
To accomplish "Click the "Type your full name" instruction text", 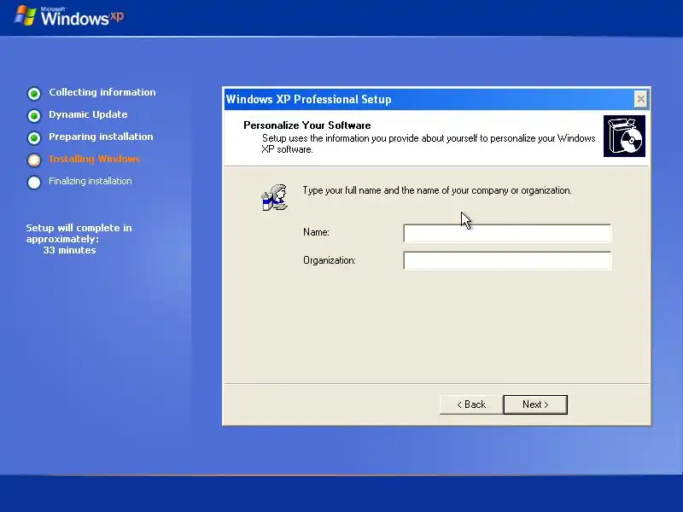I will click(x=437, y=190).
